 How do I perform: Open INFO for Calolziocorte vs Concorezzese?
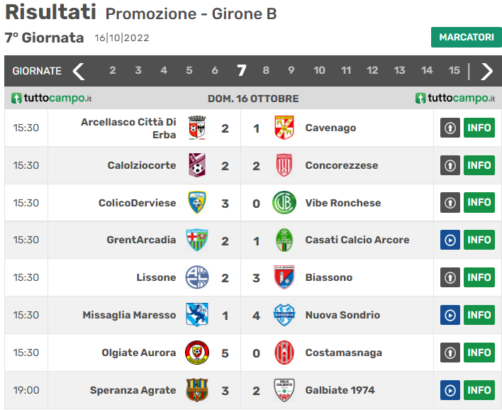479,165
